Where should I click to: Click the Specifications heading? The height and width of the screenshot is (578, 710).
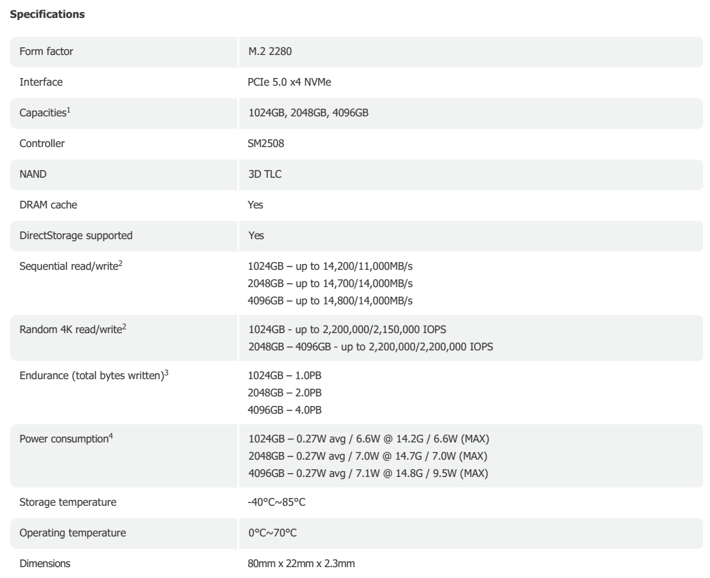[47, 15]
